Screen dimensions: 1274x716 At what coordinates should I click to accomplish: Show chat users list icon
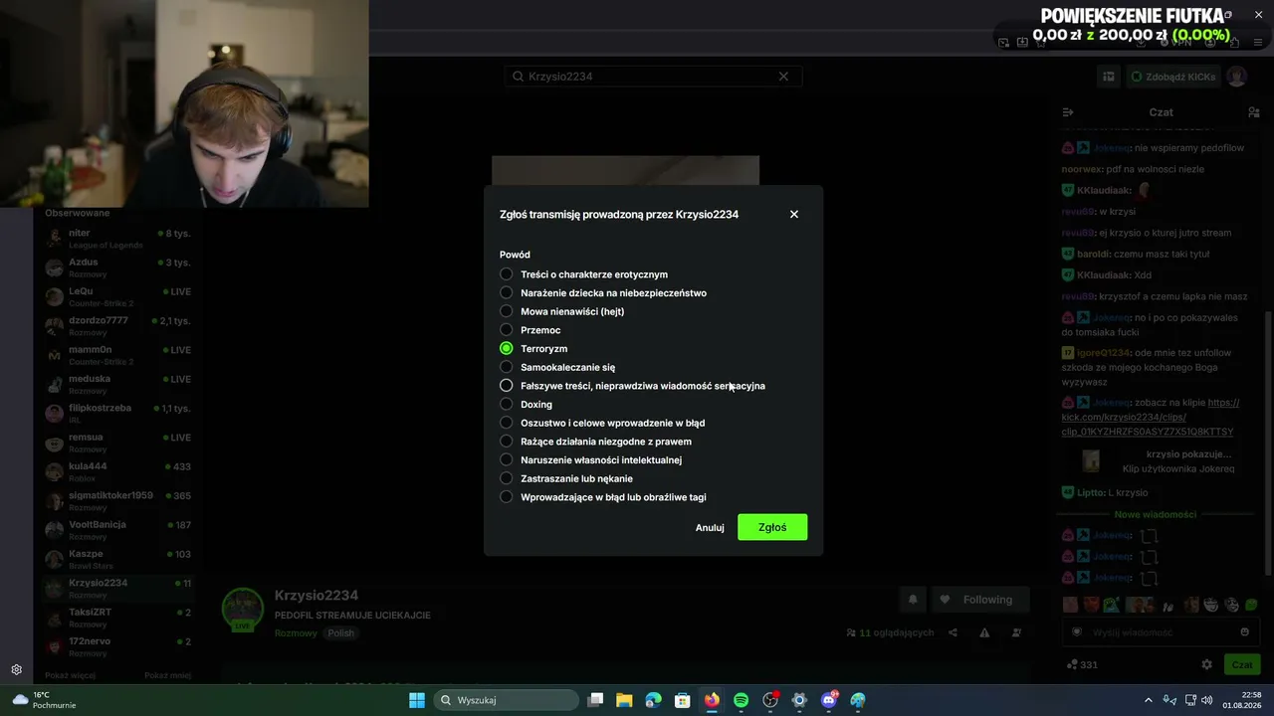[x=1253, y=112]
